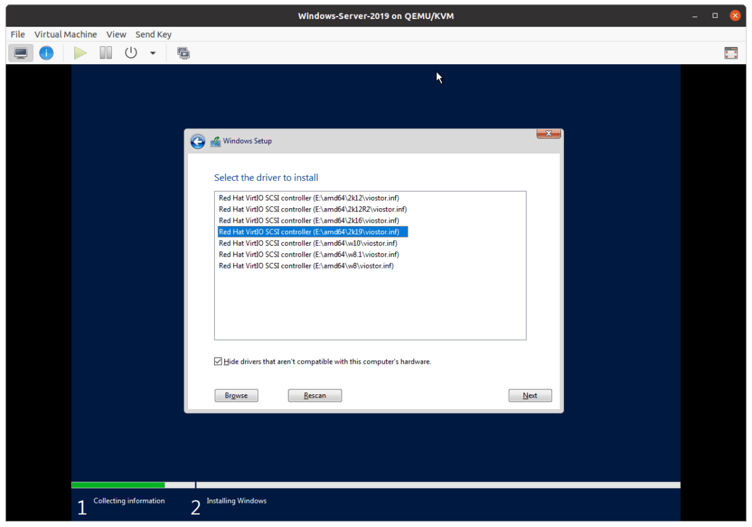Shut down the VM via the power icon
752x527 pixels.
point(130,53)
